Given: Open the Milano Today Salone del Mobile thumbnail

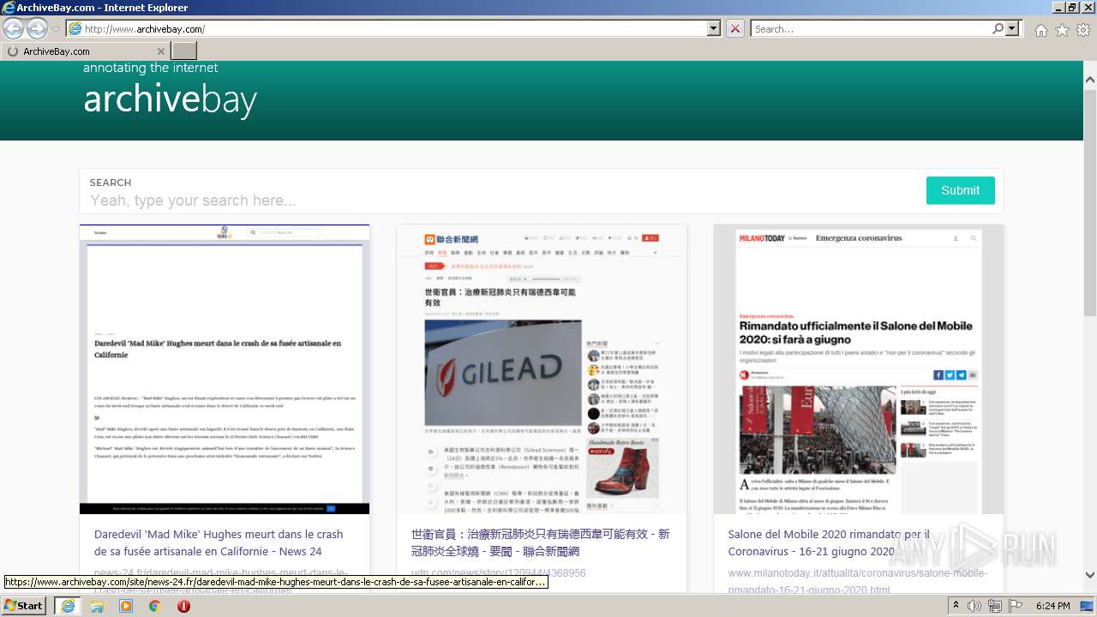Looking at the screenshot, I should coord(859,369).
